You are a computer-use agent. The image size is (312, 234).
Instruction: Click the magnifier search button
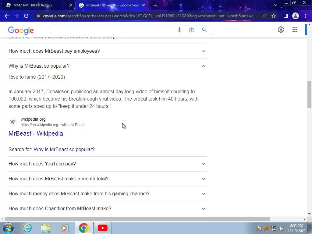tap(204, 30)
